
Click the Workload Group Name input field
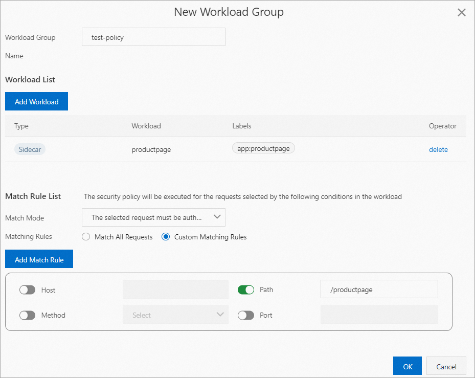pyautogui.click(x=153, y=37)
